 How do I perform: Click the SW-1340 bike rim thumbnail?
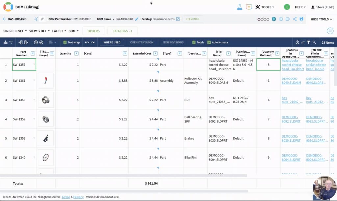pyautogui.click(x=45, y=157)
